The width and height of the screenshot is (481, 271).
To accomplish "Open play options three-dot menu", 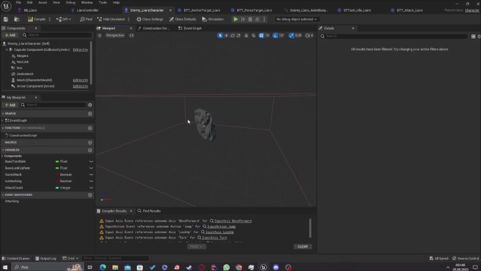I will (264, 19).
